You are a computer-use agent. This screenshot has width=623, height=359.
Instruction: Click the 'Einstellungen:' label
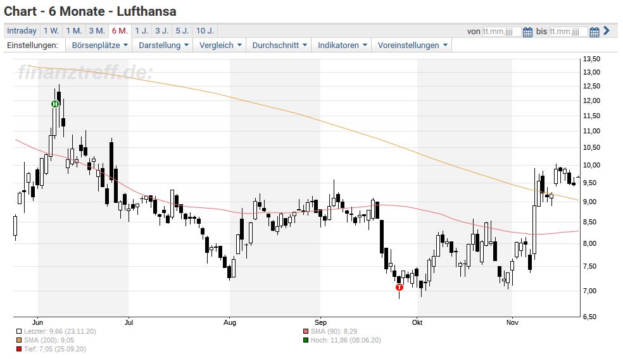[32, 46]
